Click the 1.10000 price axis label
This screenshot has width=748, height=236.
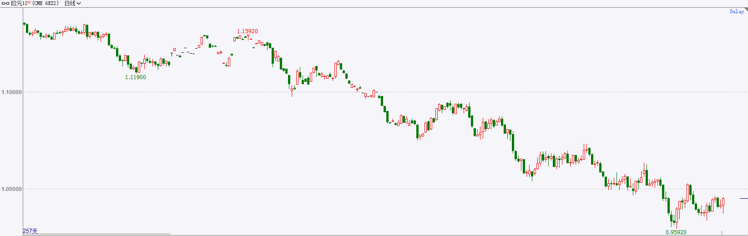[11, 92]
